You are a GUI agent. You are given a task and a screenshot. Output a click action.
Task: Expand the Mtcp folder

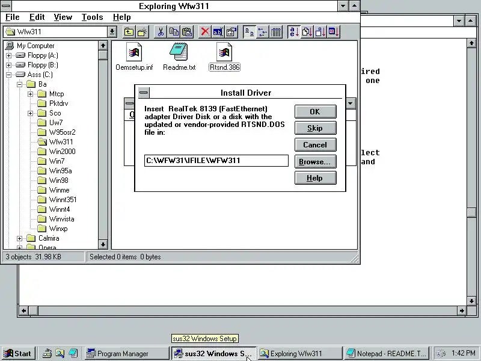pyautogui.click(x=30, y=94)
